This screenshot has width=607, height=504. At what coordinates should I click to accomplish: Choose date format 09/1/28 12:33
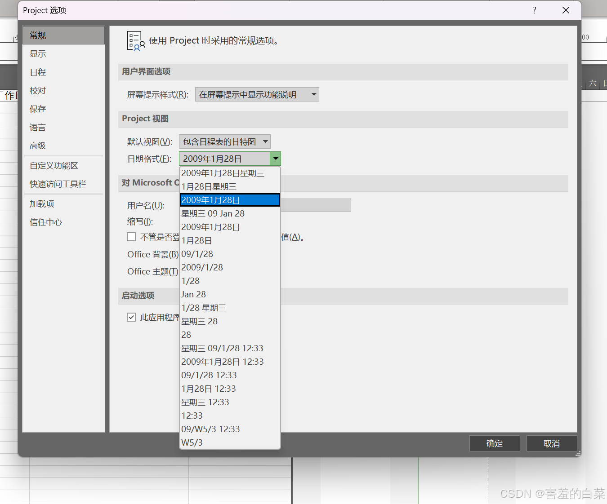click(230, 375)
